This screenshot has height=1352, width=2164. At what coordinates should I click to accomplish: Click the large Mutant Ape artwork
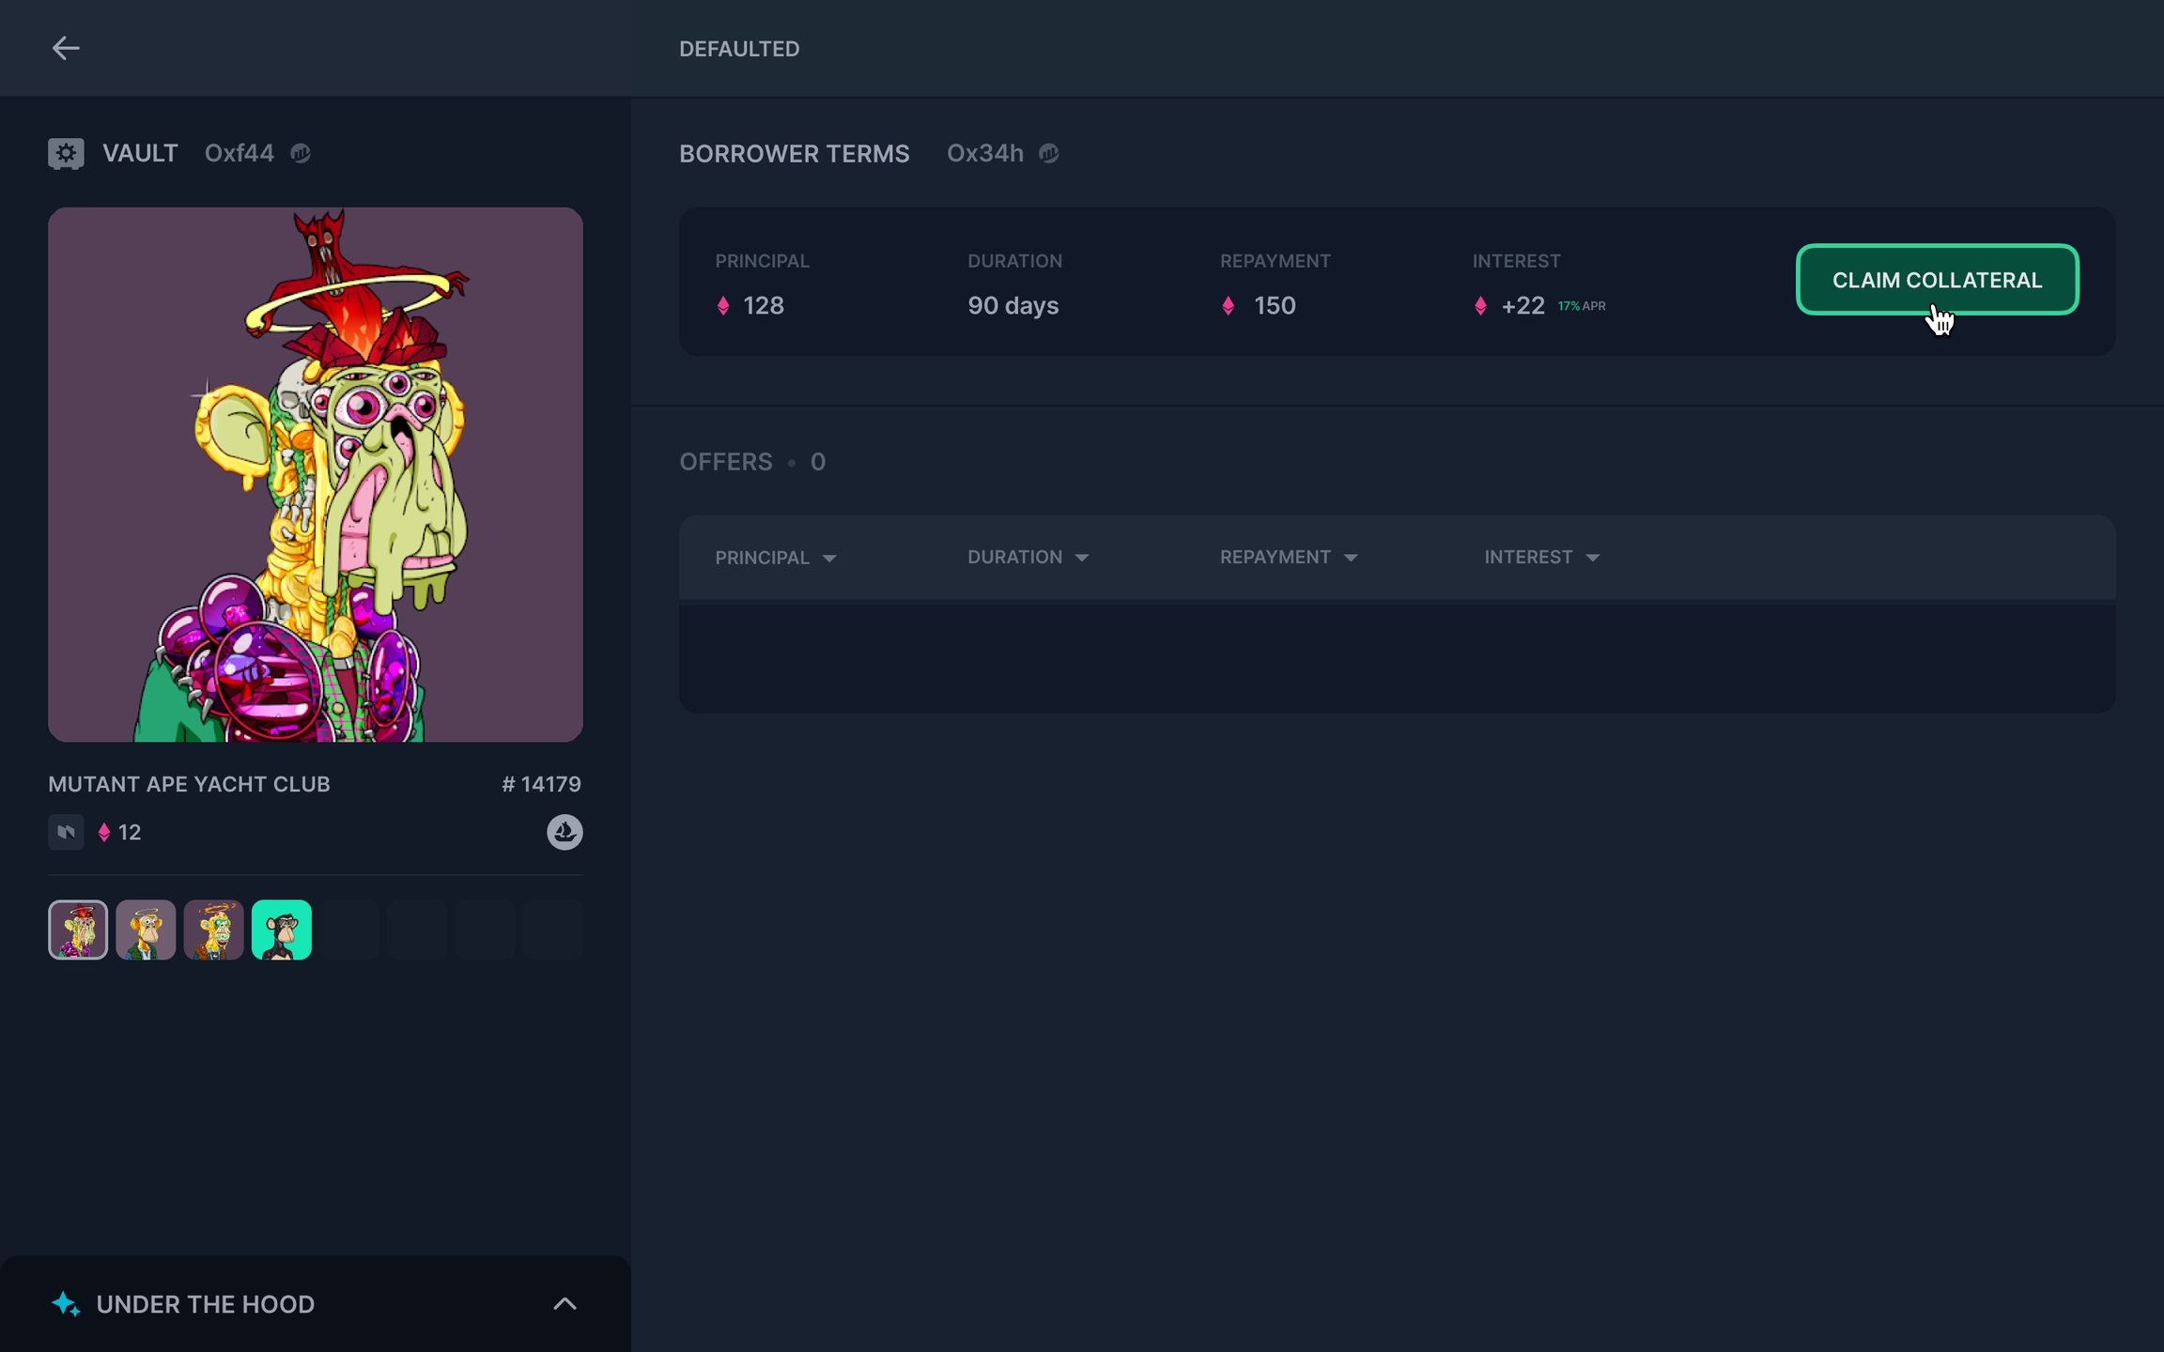point(316,474)
